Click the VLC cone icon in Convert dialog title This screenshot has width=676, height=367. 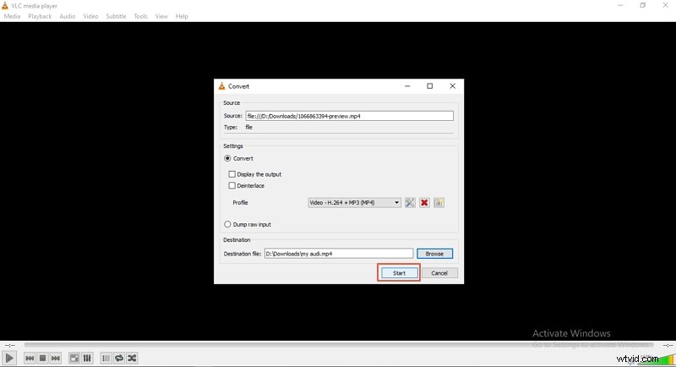coord(221,85)
